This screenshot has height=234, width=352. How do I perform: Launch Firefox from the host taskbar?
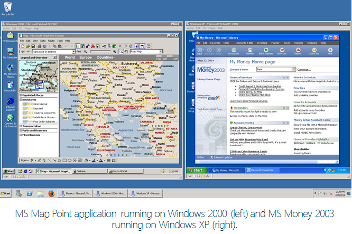(51, 193)
